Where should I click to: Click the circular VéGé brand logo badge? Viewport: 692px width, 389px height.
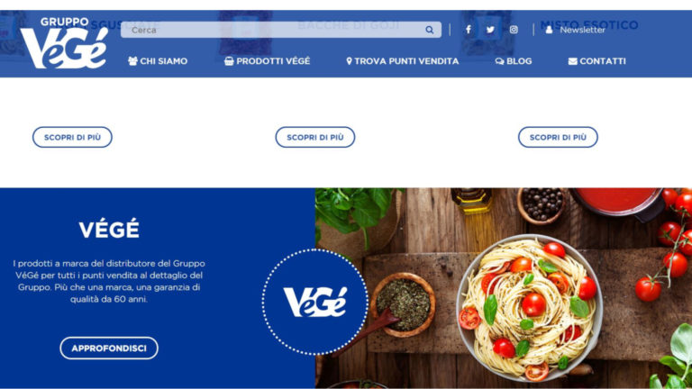[x=315, y=303]
